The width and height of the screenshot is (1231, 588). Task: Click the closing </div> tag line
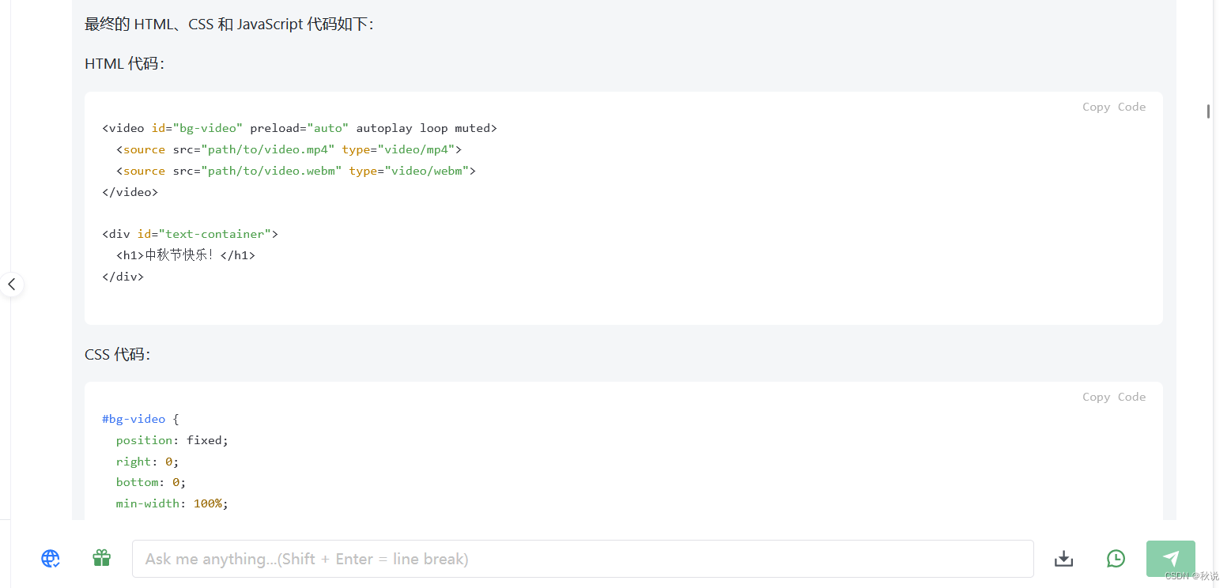[x=123, y=277]
